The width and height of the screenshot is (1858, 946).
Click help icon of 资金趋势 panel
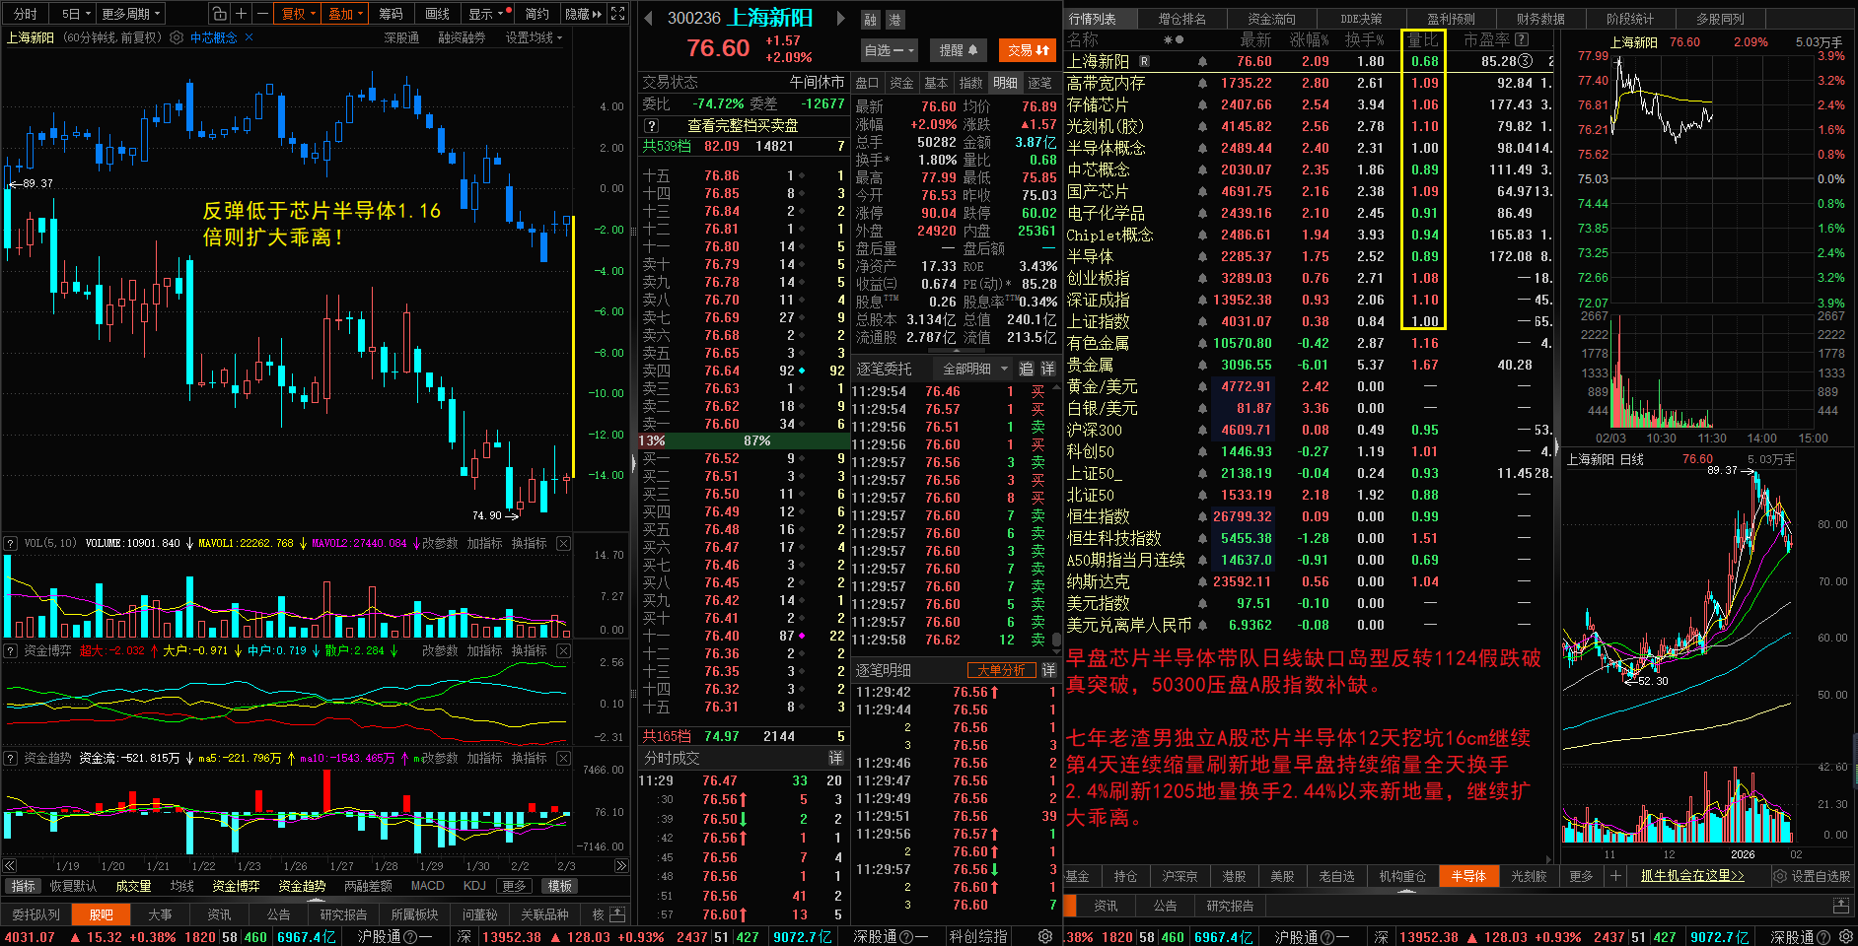click(11, 758)
